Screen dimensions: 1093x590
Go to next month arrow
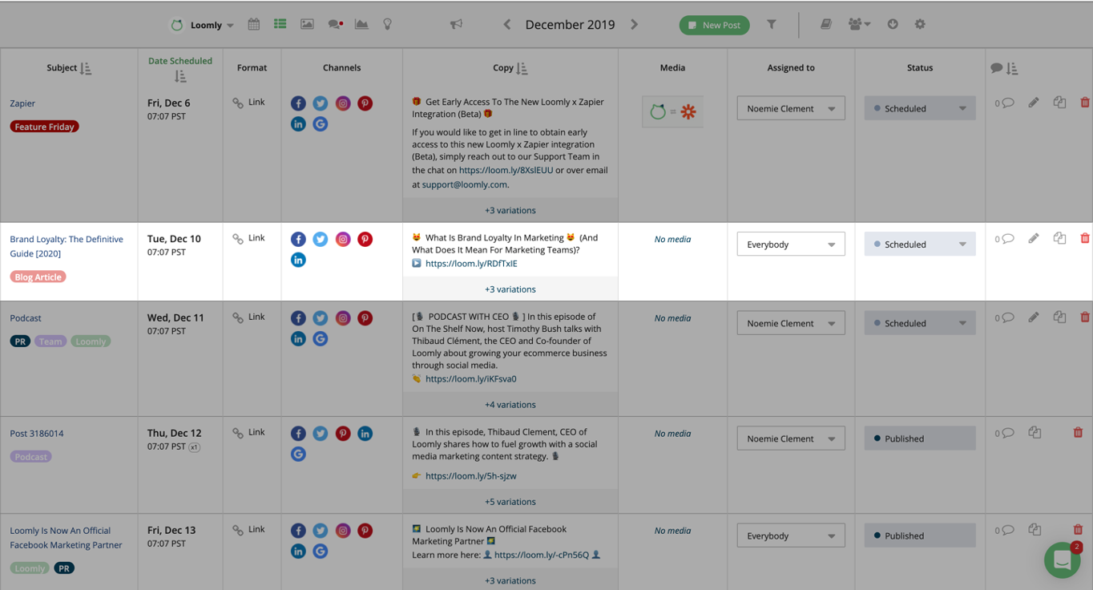[634, 24]
